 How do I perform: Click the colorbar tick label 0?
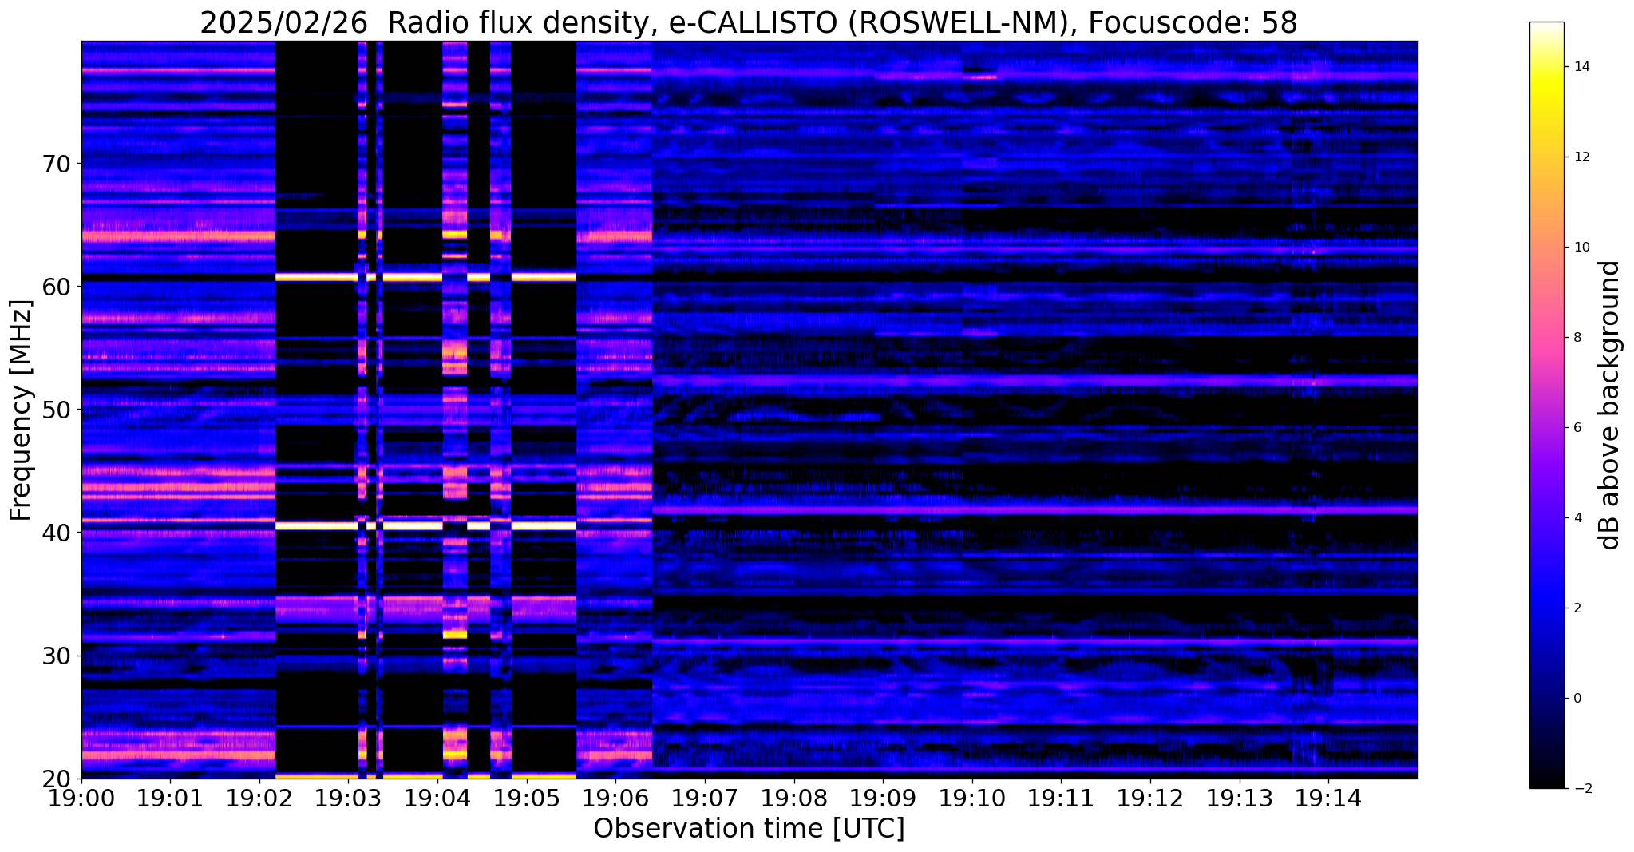click(1576, 699)
